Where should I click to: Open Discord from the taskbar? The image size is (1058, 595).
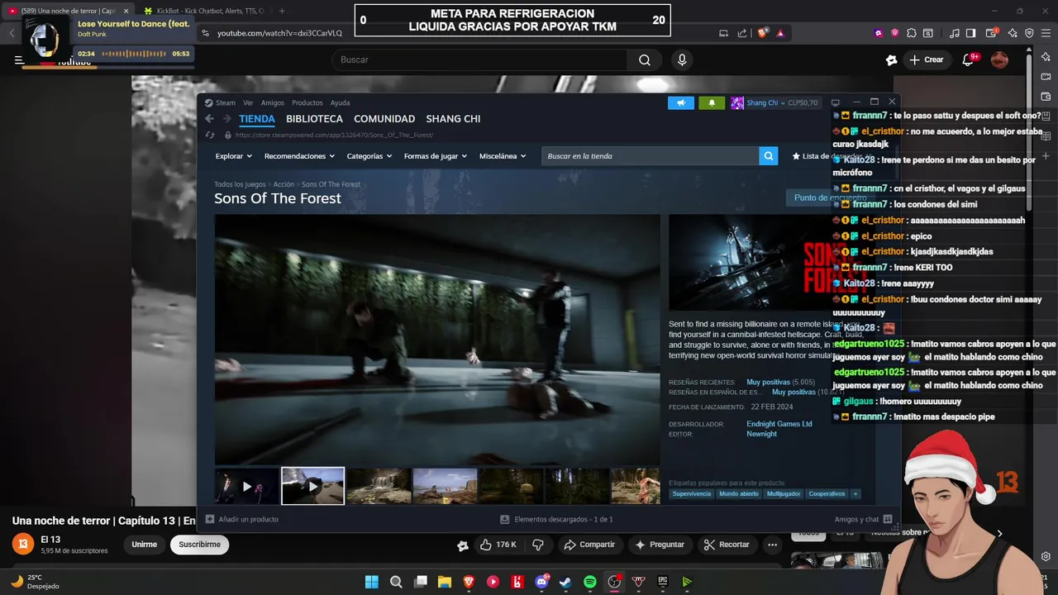(541, 582)
